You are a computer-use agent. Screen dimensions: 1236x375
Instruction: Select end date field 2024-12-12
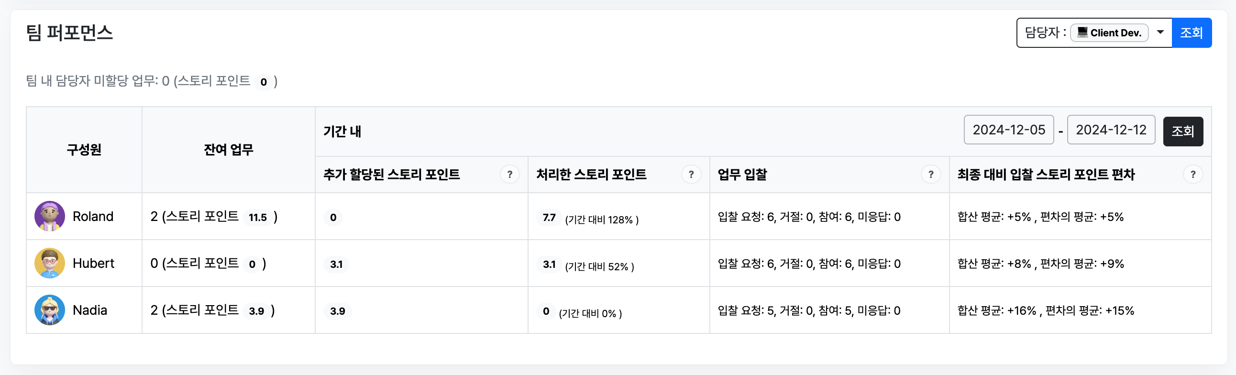[x=1111, y=130]
